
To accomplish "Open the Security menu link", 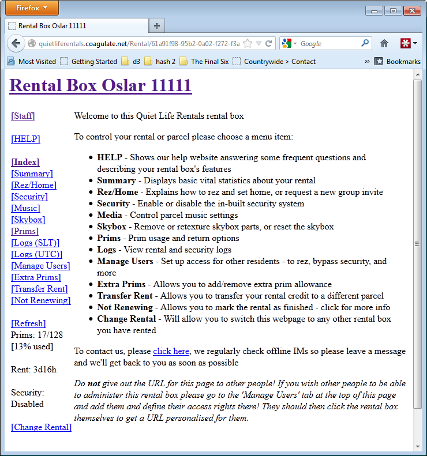I will click(31, 197).
